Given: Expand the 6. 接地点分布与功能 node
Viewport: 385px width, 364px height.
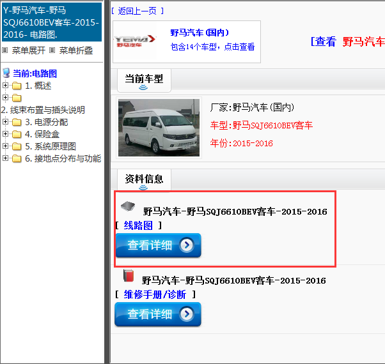Looking at the screenshot, I should pyautogui.click(x=5, y=158).
